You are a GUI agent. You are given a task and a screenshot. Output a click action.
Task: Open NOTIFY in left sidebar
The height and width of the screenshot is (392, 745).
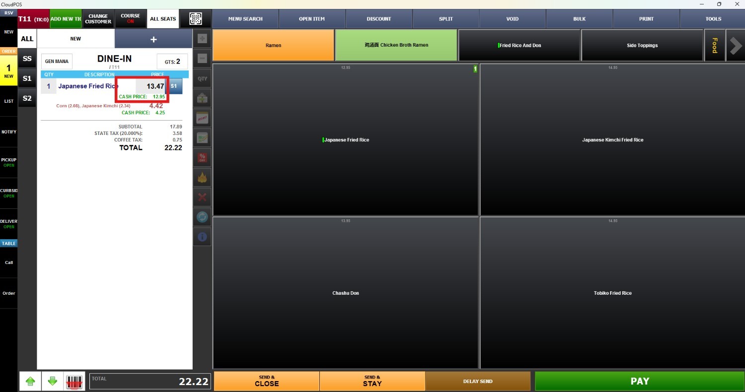tap(9, 132)
